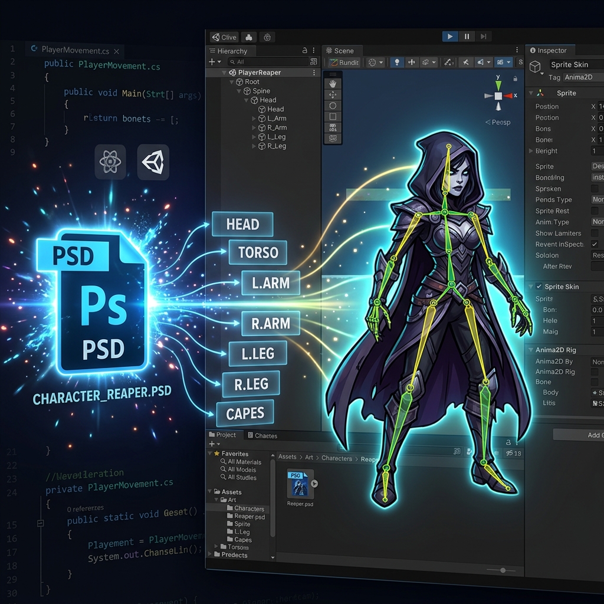Tick the Bone checkbox under Anima2D Rig
Viewport: 604px width, 604px height.
[x=595, y=382]
